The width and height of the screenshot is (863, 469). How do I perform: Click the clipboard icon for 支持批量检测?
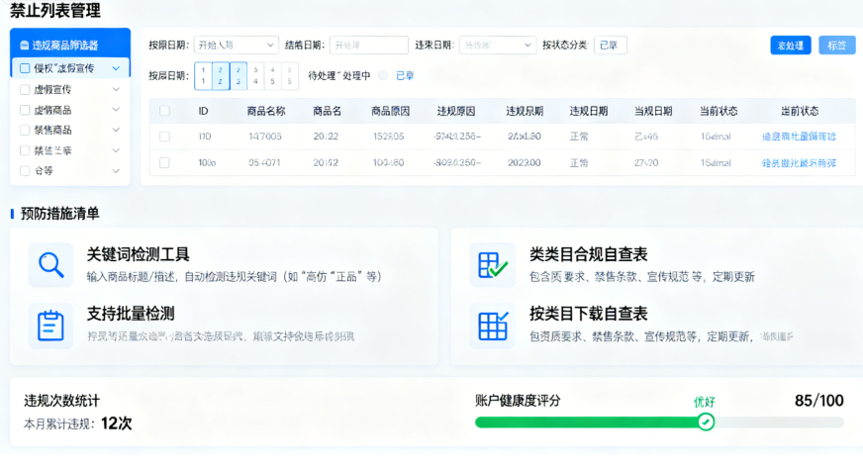(50, 325)
